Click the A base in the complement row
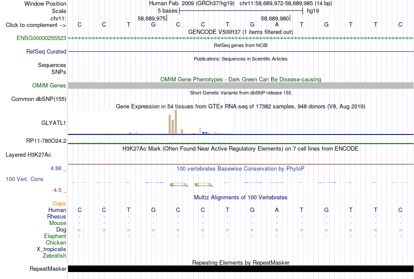 [277, 25]
